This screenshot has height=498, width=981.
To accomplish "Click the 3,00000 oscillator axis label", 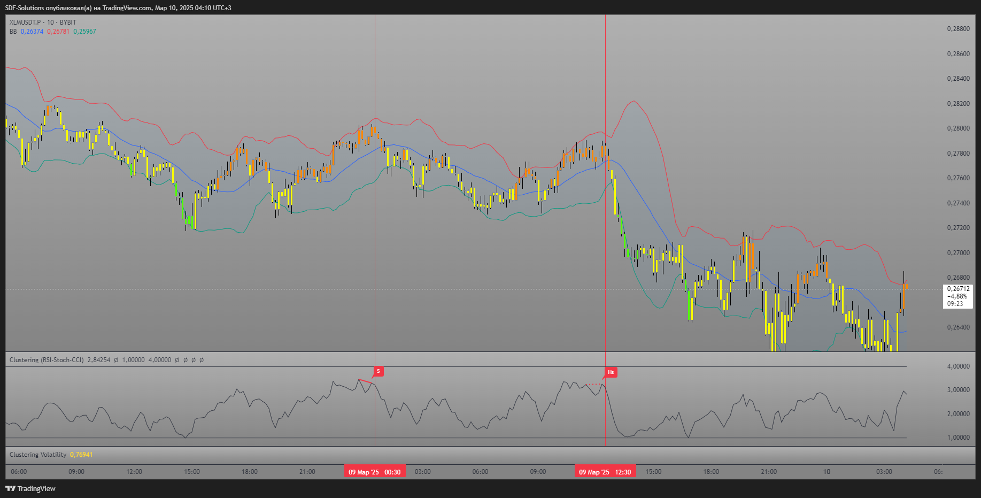I will click(x=958, y=390).
